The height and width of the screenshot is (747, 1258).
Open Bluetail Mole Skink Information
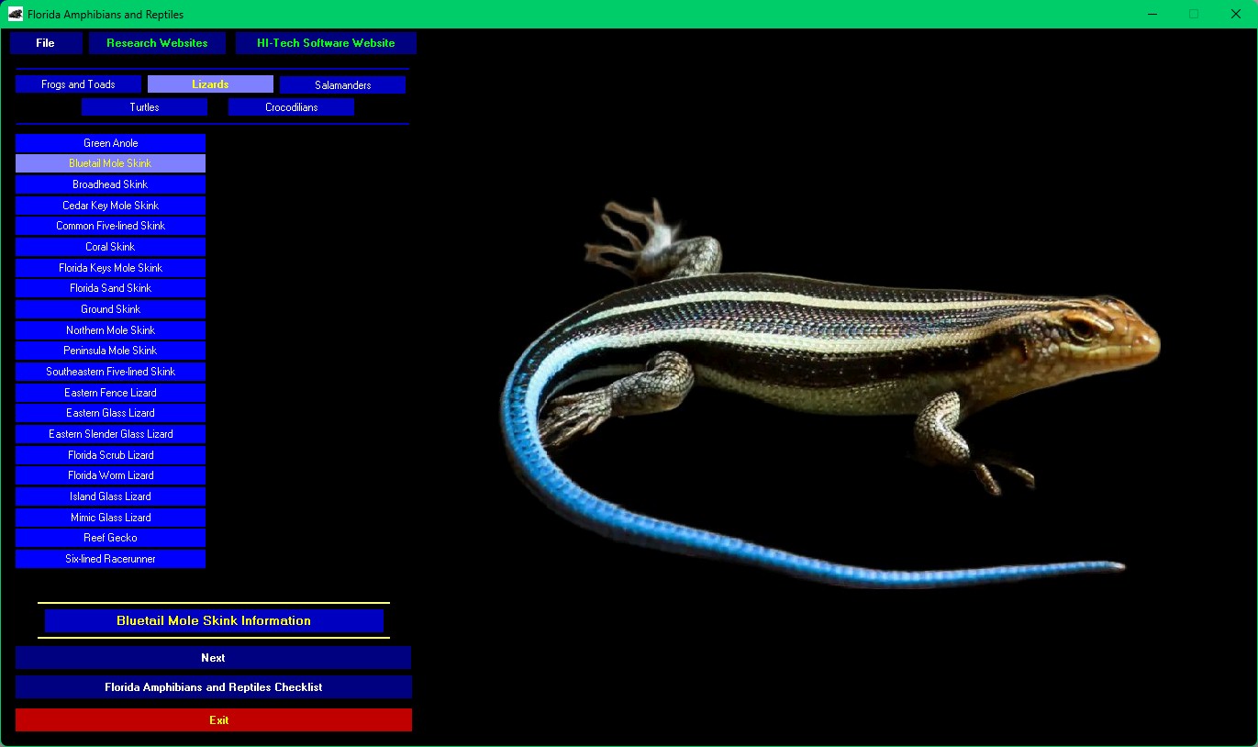[214, 621]
